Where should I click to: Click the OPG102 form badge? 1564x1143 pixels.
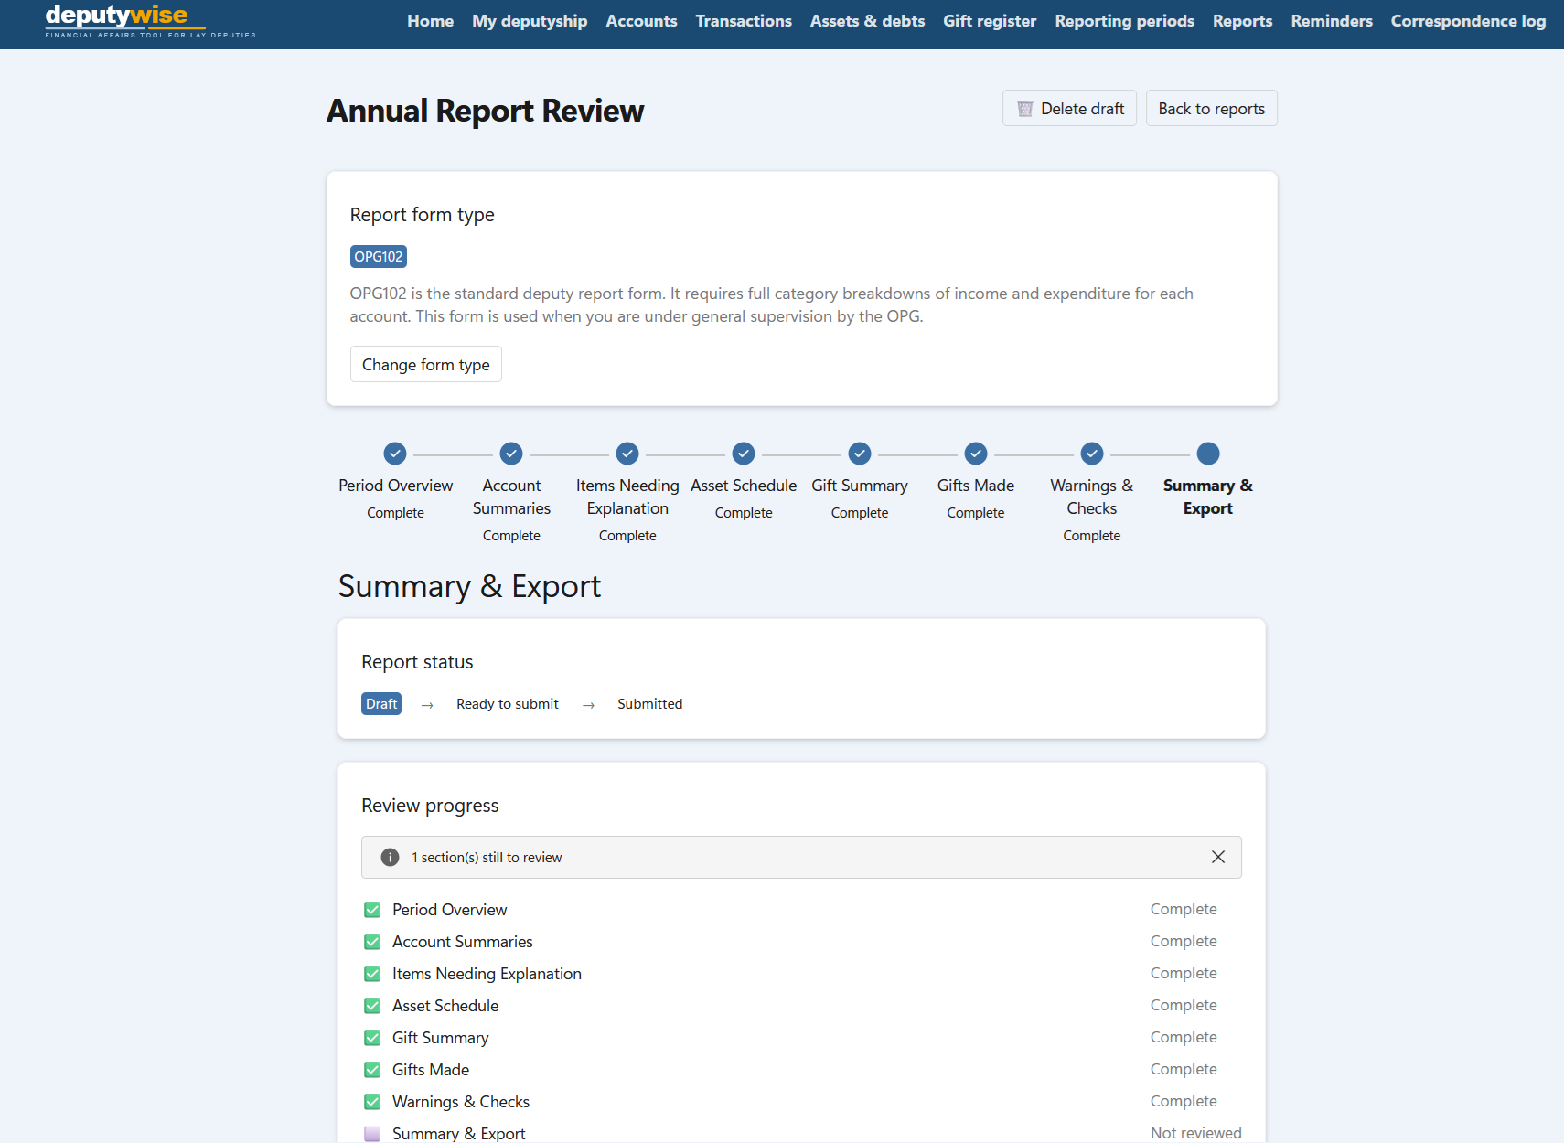pyautogui.click(x=378, y=256)
